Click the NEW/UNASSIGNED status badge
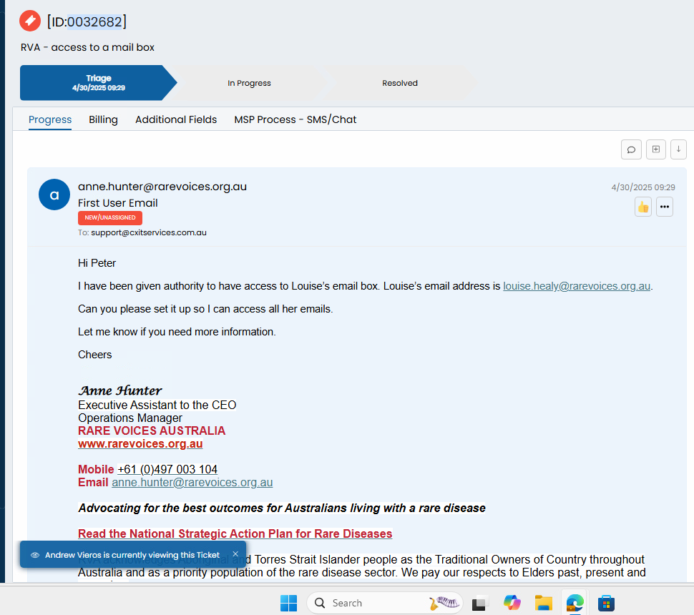Viewport: 694px width, 615px height. [x=110, y=217]
